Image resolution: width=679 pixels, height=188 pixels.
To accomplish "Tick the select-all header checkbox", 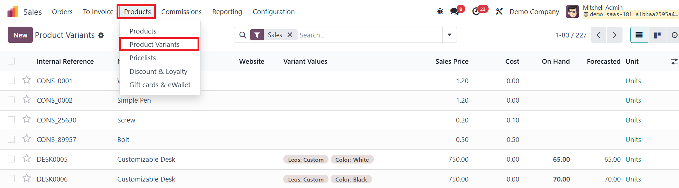I will pyautogui.click(x=12, y=61).
